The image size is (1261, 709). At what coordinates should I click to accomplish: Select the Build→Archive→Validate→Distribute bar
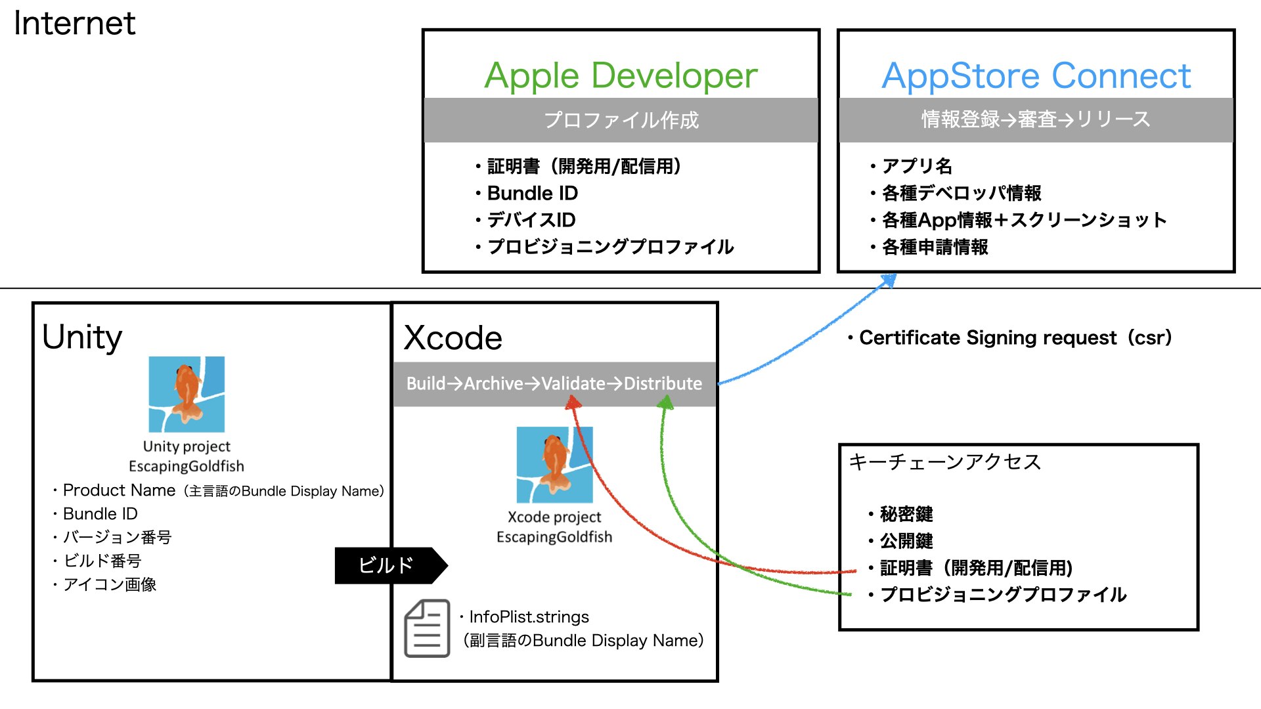tap(554, 384)
